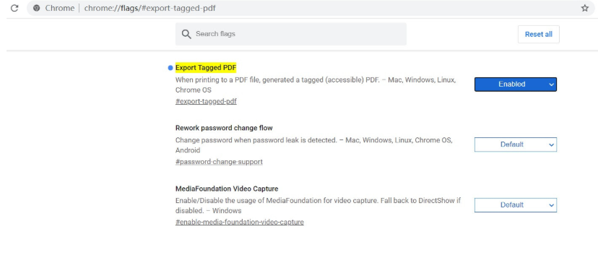Select the Rework password change flow title

pos(224,128)
